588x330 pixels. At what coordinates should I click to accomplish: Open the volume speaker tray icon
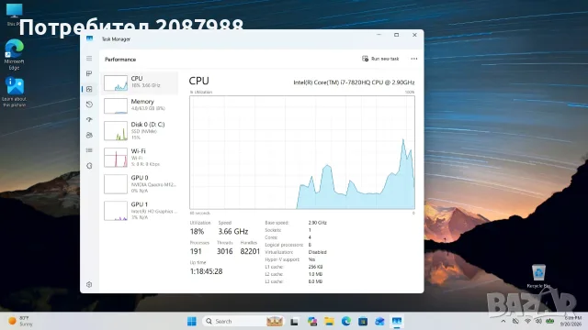click(538, 322)
